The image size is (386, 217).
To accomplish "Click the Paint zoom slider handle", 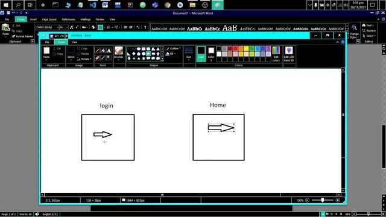I will click(323, 200).
